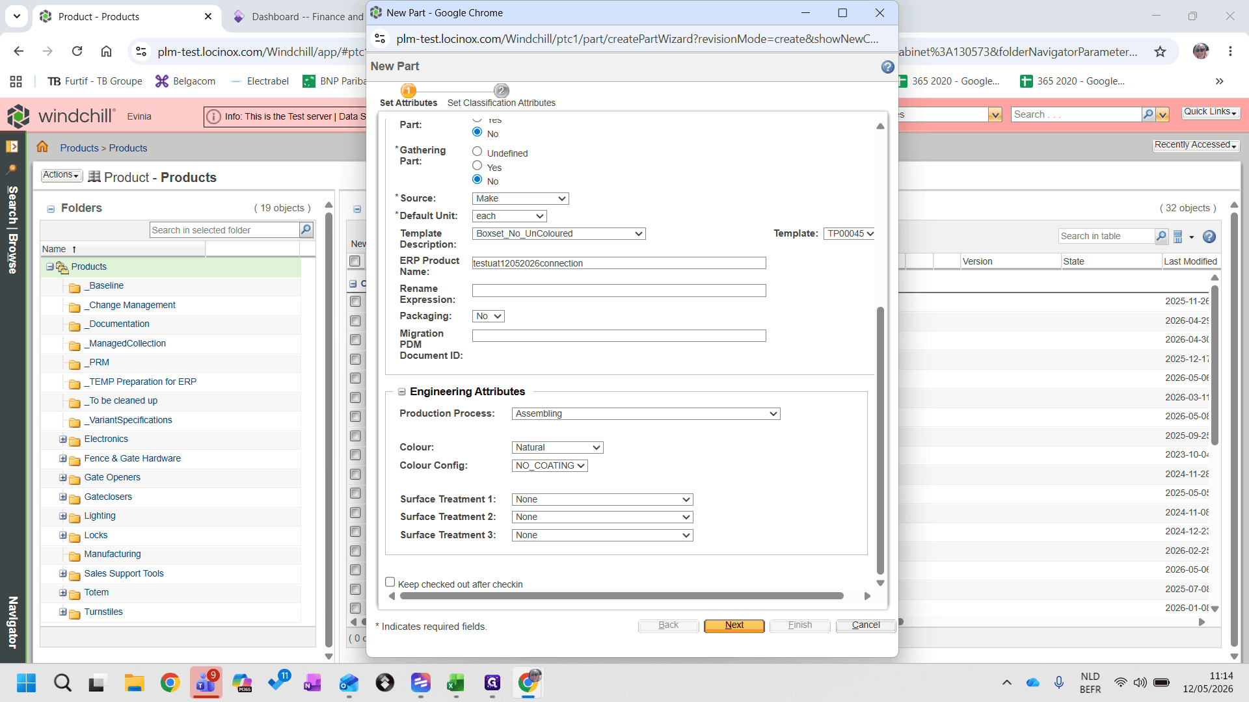Check Keep checked out after checkin
The width and height of the screenshot is (1249, 702).
(390, 582)
